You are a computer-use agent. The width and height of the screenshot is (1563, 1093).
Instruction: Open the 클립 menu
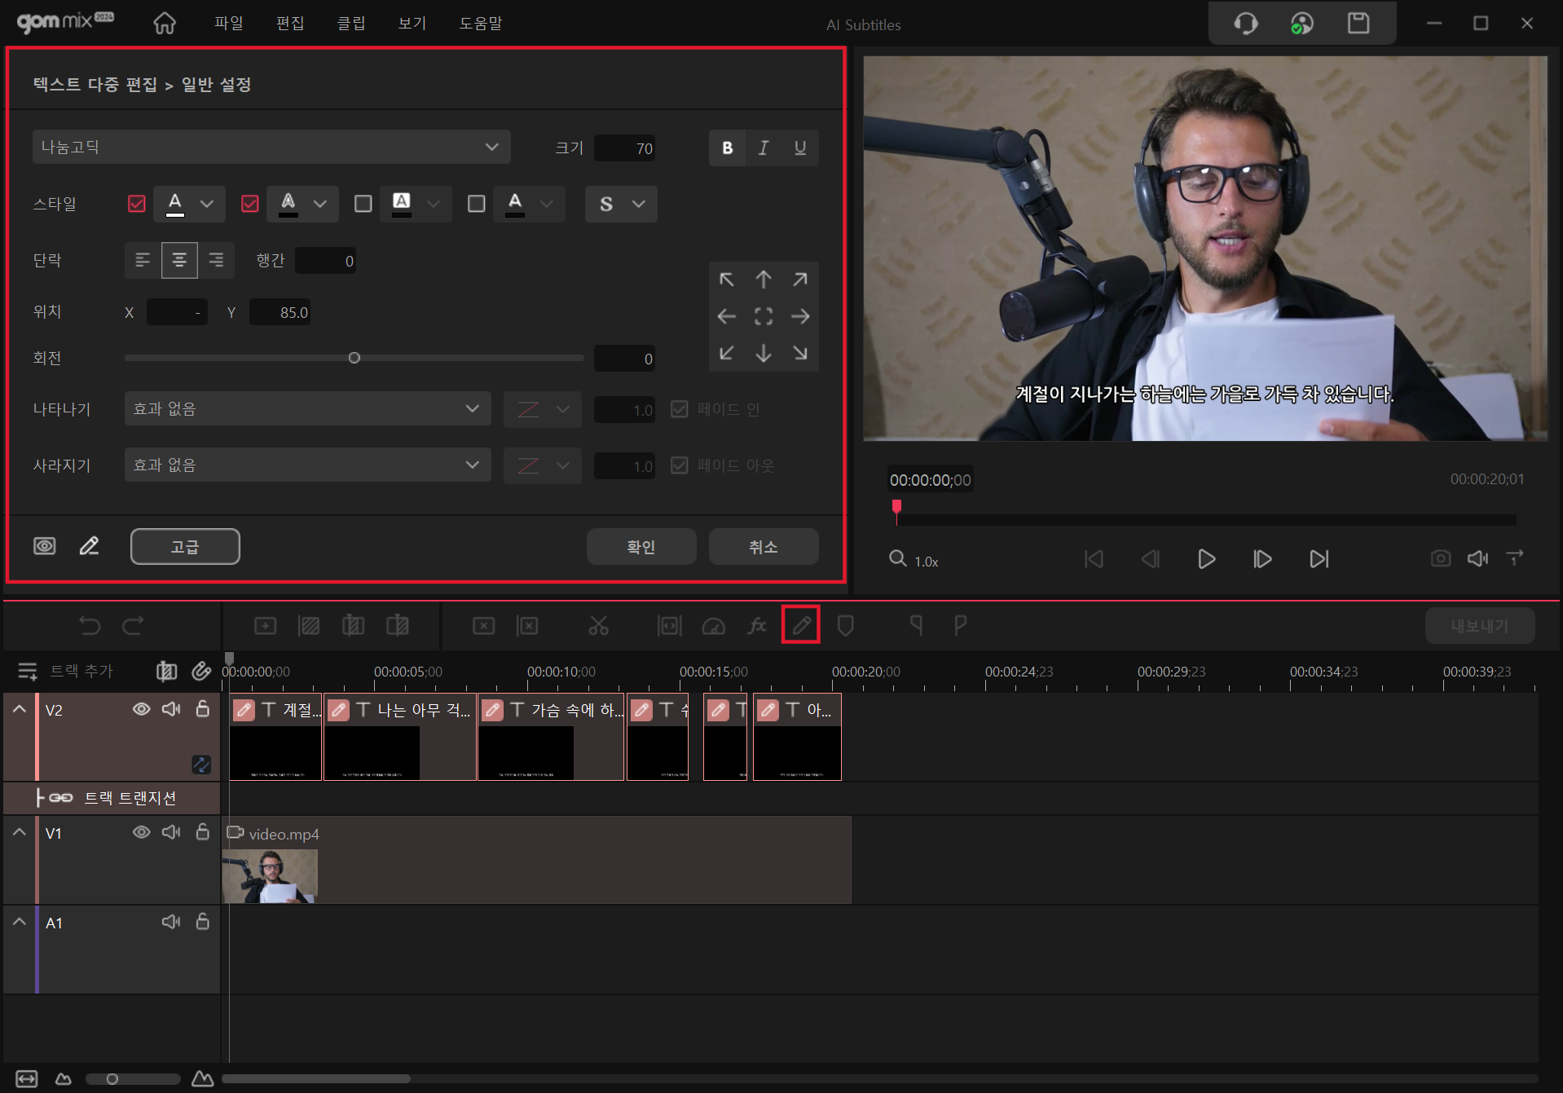pyautogui.click(x=351, y=24)
